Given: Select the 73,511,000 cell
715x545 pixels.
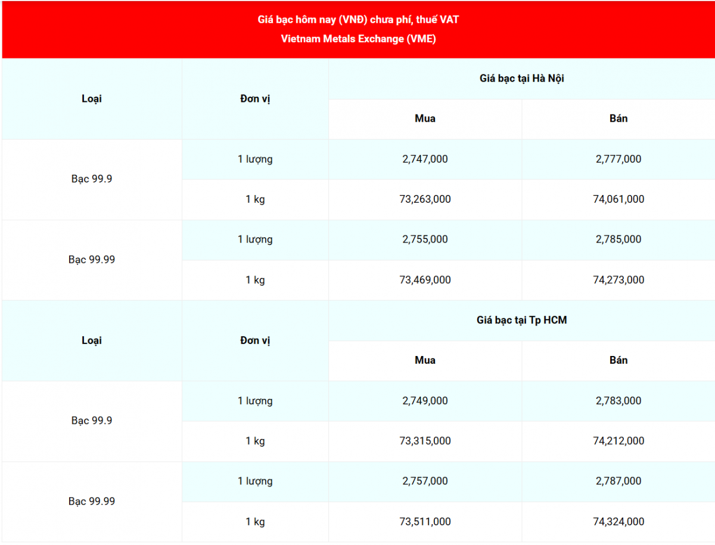Looking at the screenshot, I should [425, 522].
